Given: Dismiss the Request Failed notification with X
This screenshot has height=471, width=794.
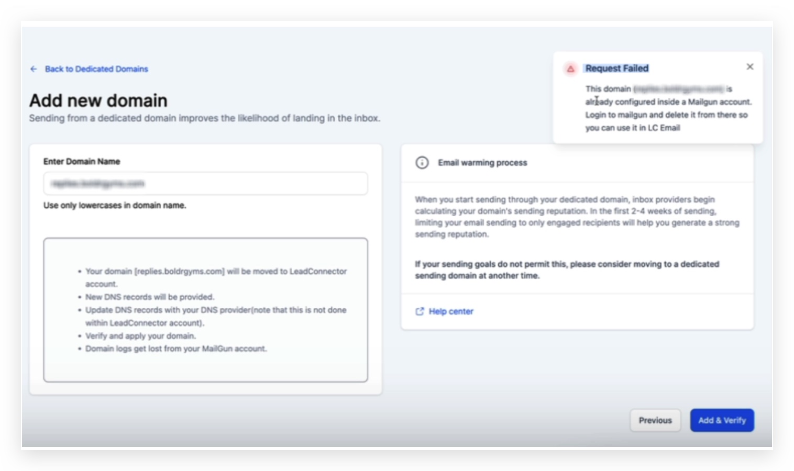Looking at the screenshot, I should pyautogui.click(x=750, y=67).
